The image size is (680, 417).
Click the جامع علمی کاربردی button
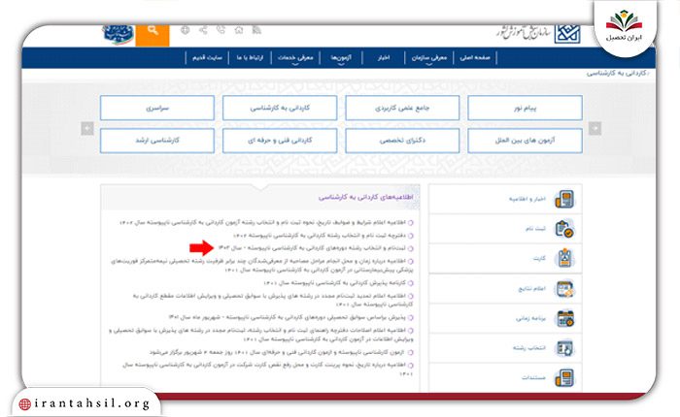pyautogui.click(x=402, y=108)
